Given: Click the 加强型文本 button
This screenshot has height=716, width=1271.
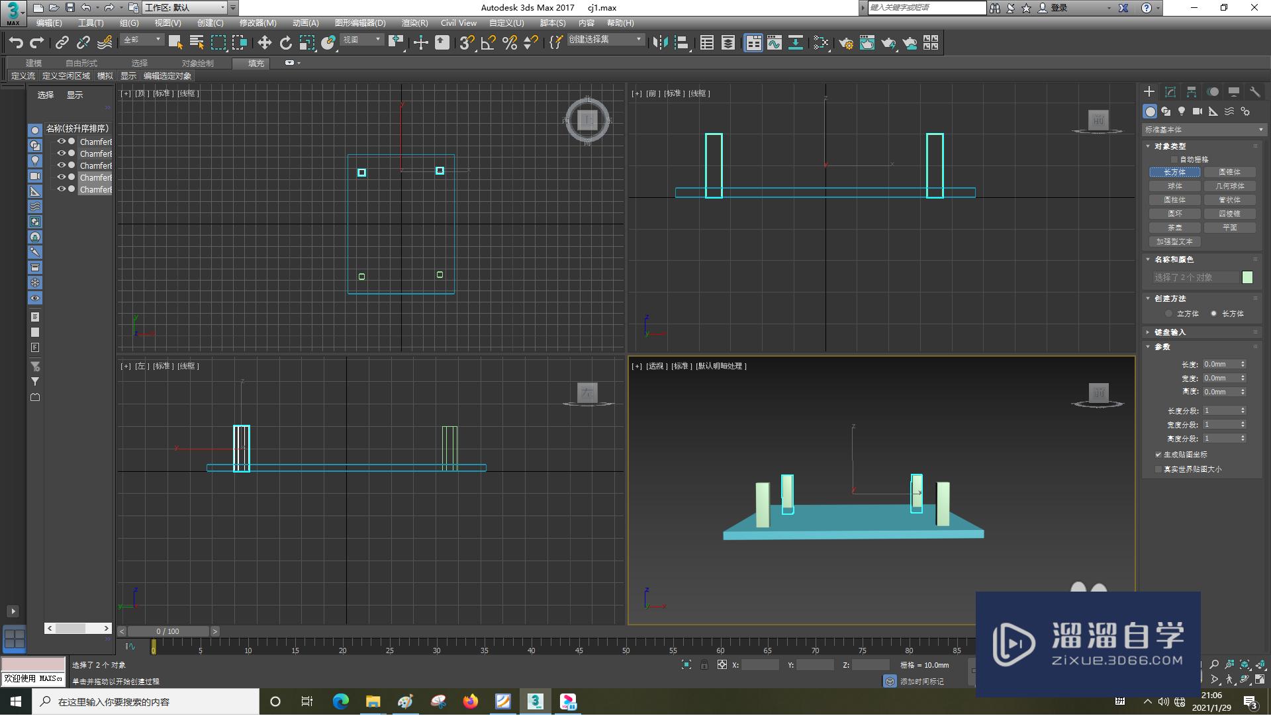Looking at the screenshot, I should click(x=1175, y=242).
